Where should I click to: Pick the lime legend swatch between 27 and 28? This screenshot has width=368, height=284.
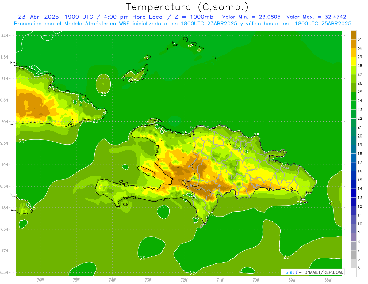[354, 70]
